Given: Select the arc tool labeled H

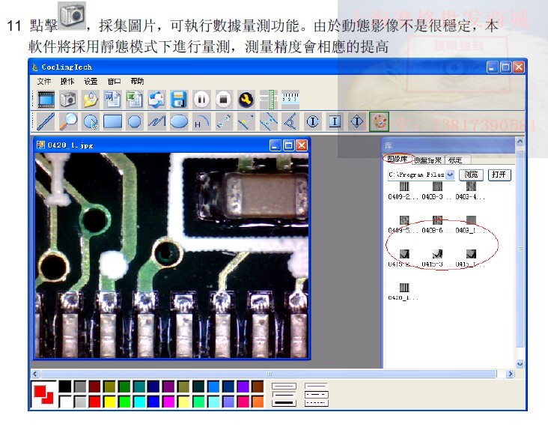Looking at the screenshot, I should pos(201,121).
